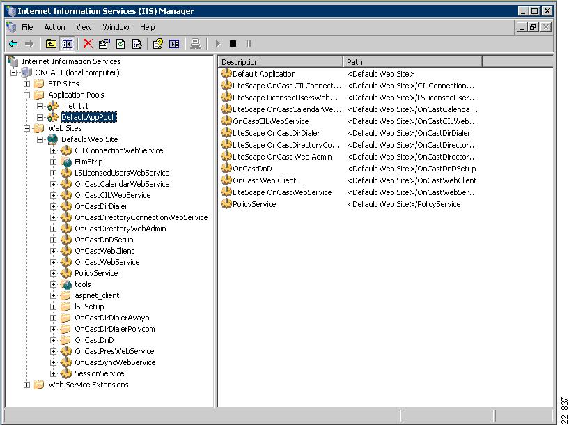Click the red Delete X toolbar icon
Viewport: 569px width, 425px height.
(88, 44)
